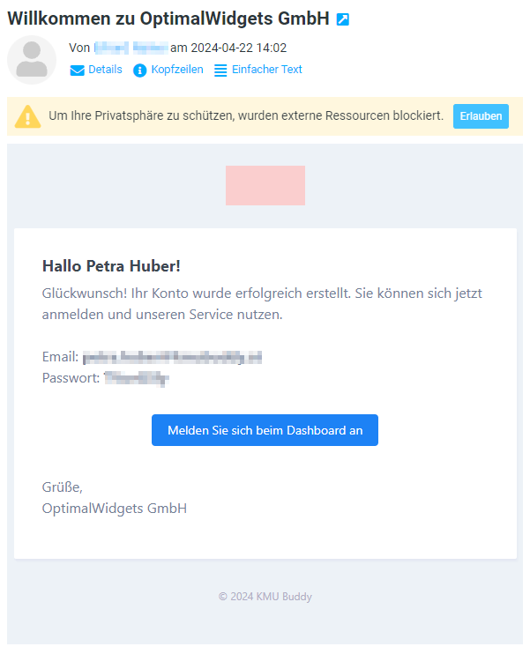Open the email in a new window icon
This screenshot has height=654, width=530.
[343, 19]
